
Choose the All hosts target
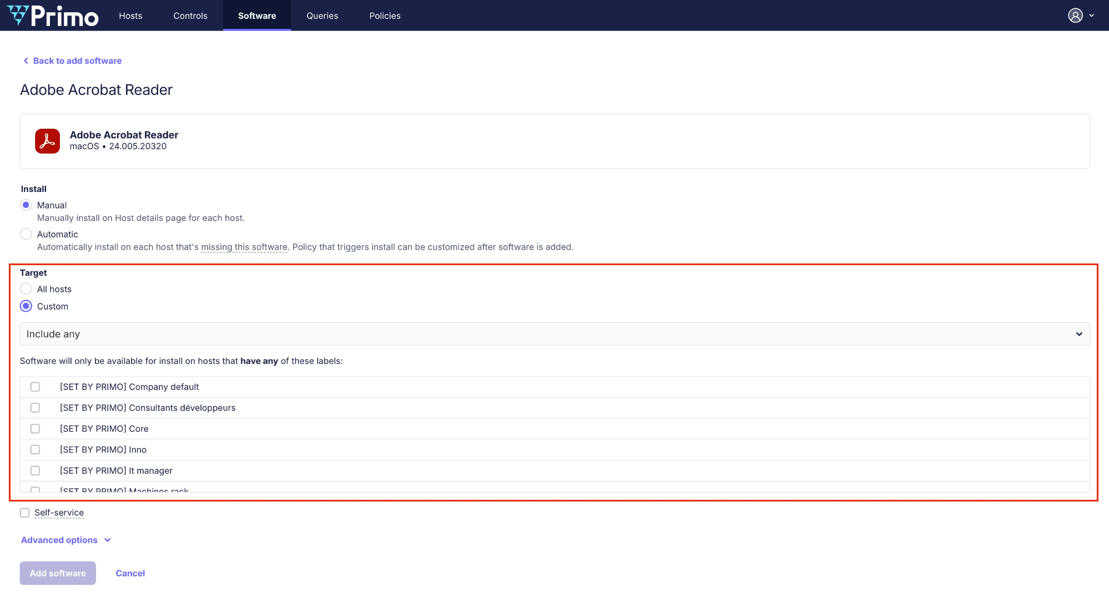point(26,289)
